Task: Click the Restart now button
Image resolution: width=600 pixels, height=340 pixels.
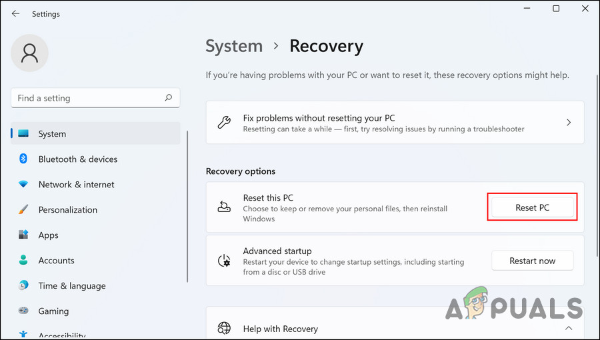Action: tap(532, 261)
